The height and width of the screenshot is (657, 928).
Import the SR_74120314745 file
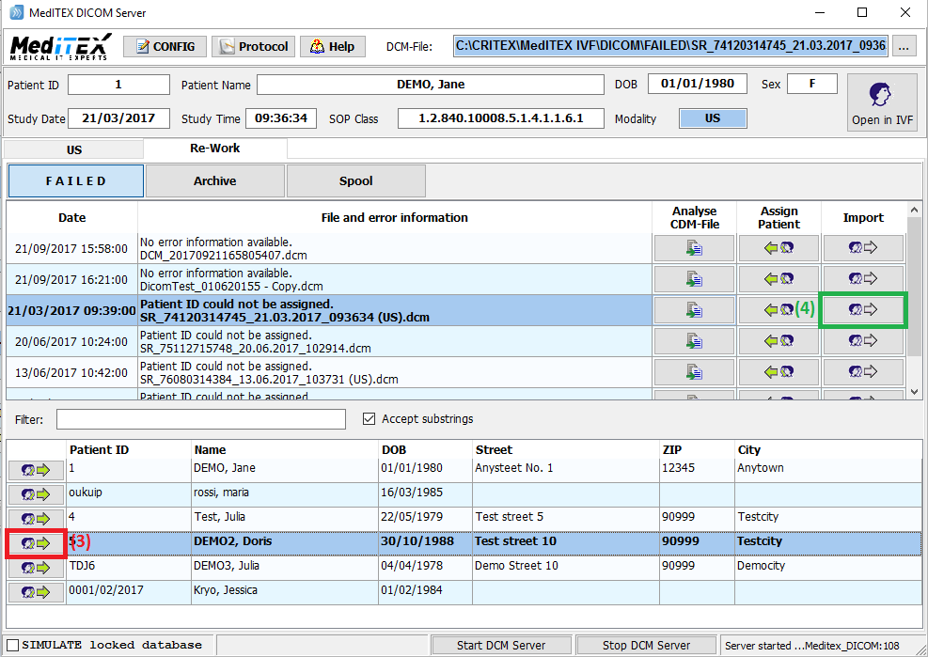(x=863, y=310)
